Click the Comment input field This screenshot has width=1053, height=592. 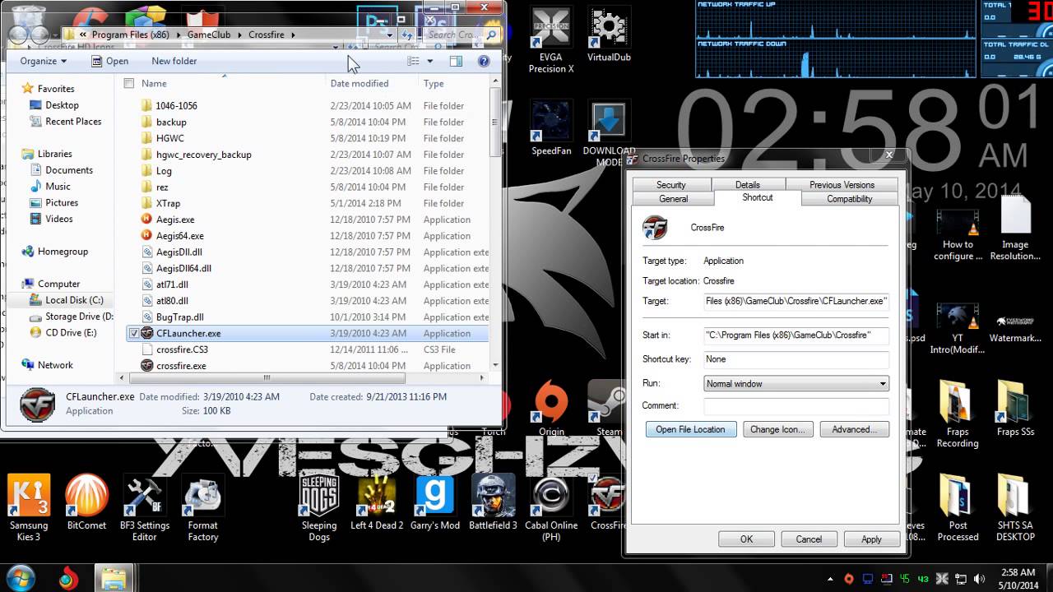pos(796,405)
